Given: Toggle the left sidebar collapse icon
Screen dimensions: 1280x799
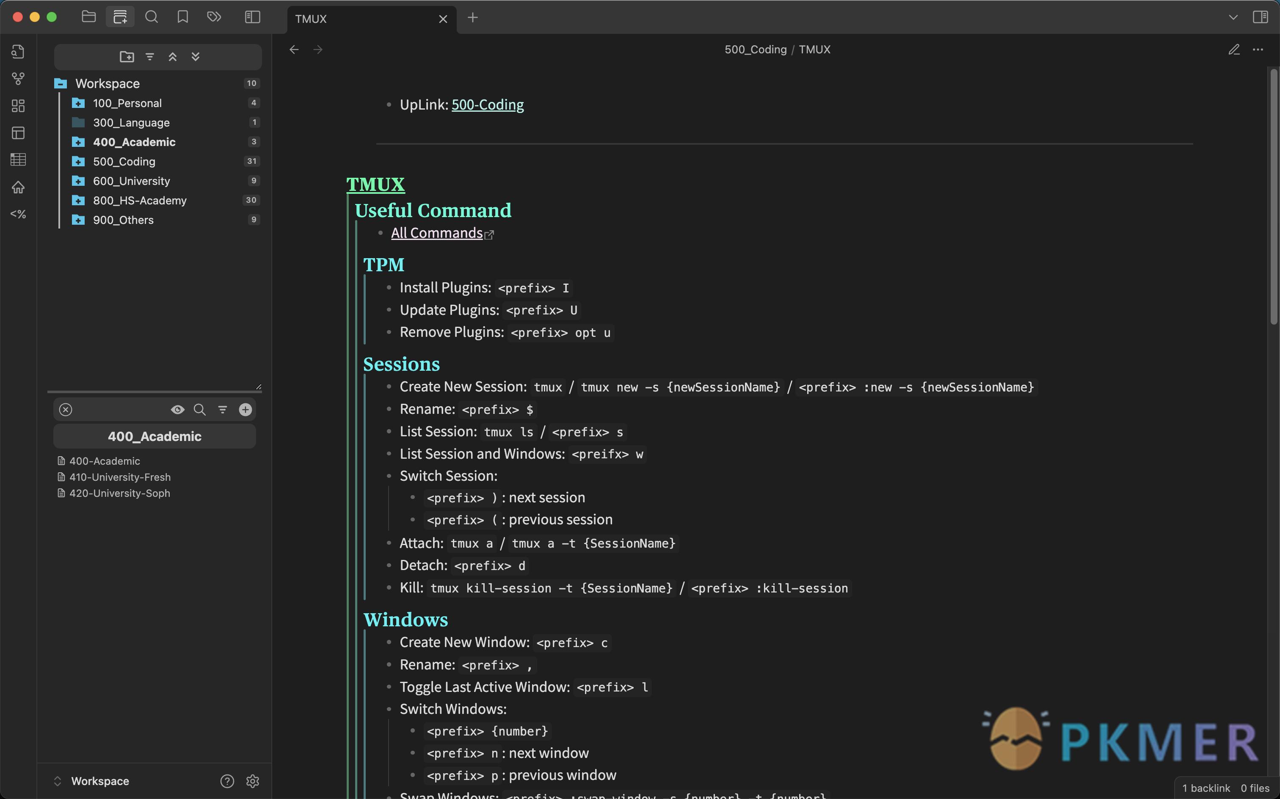Looking at the screenshot, I should click(253, 17).
